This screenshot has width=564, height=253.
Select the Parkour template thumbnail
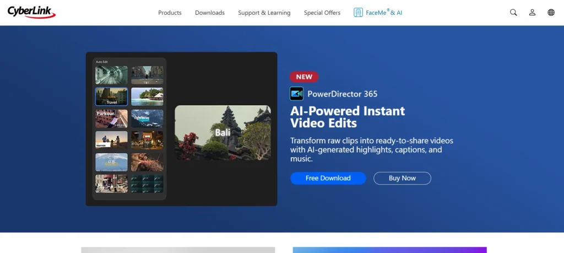click(111, 119)
